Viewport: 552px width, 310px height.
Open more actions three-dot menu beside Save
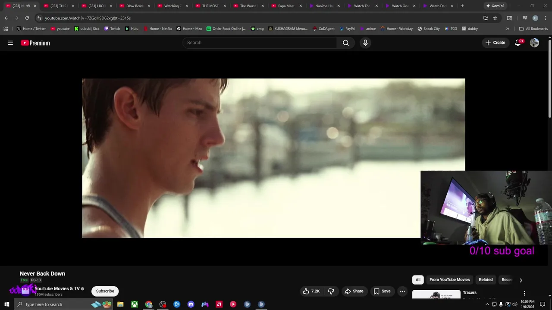pos(402,291)
